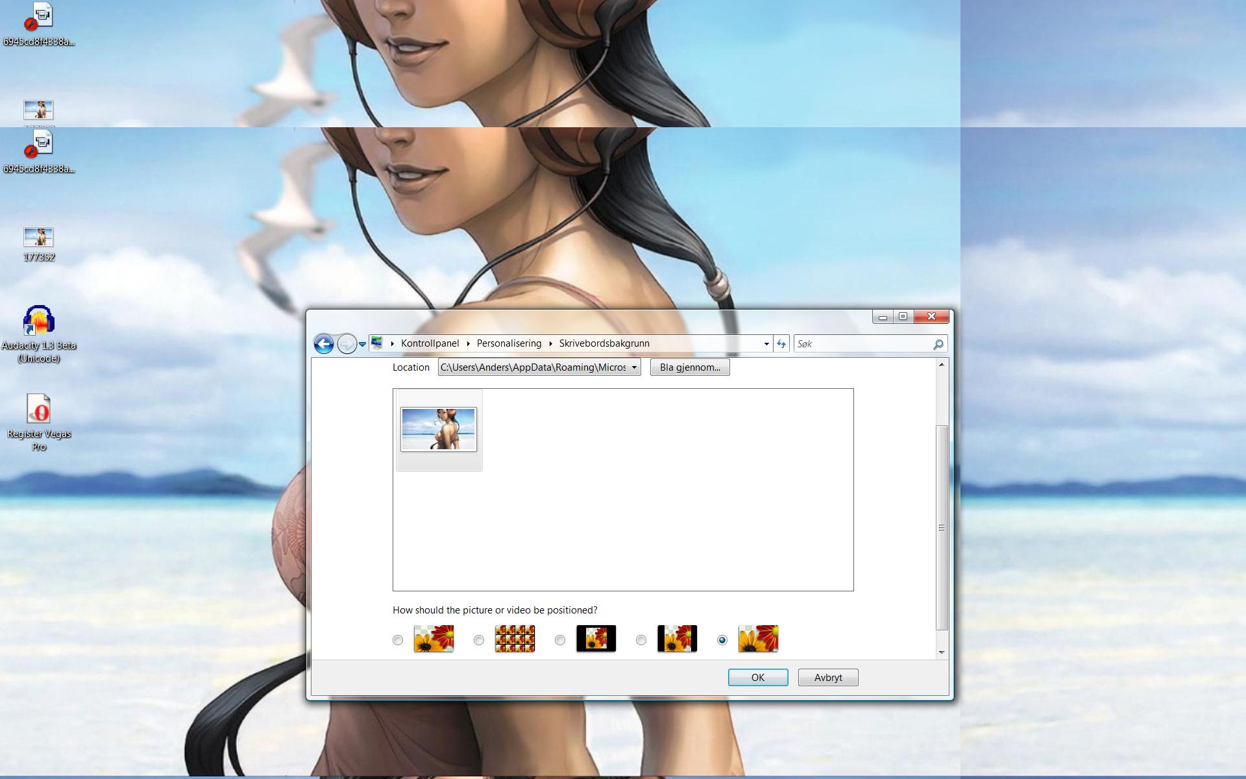This screenshot has height=779, width=1246.
Task: Expand the Location path combo box
Action: point(634,367)
